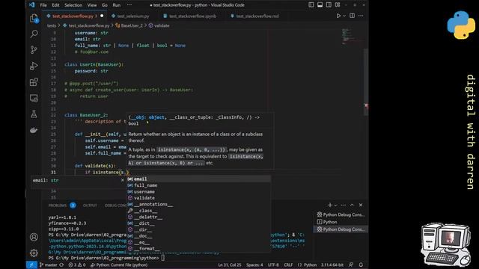Click errors and warnings count in status bar
Screen dimensions: 479x269
(x=77, y=265)
